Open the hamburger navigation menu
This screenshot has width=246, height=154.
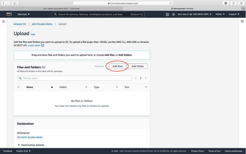(4, 21)
